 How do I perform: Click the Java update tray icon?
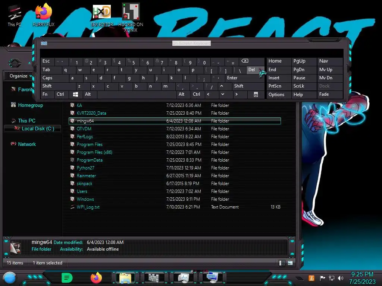(311, 278)
